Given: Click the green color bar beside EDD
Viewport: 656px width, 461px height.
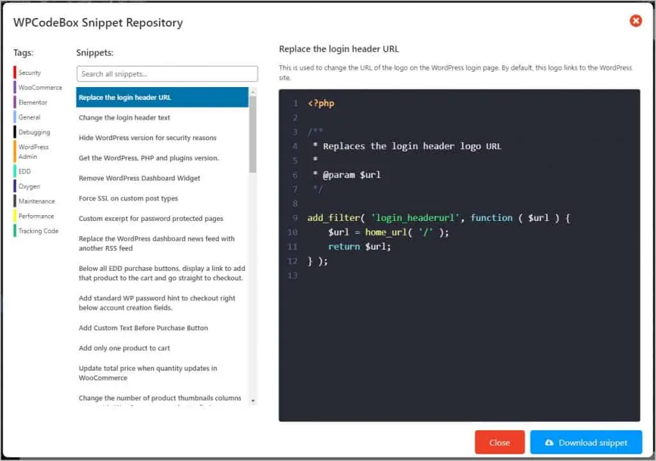Looking at the screenshot, I should pos(13,172).
